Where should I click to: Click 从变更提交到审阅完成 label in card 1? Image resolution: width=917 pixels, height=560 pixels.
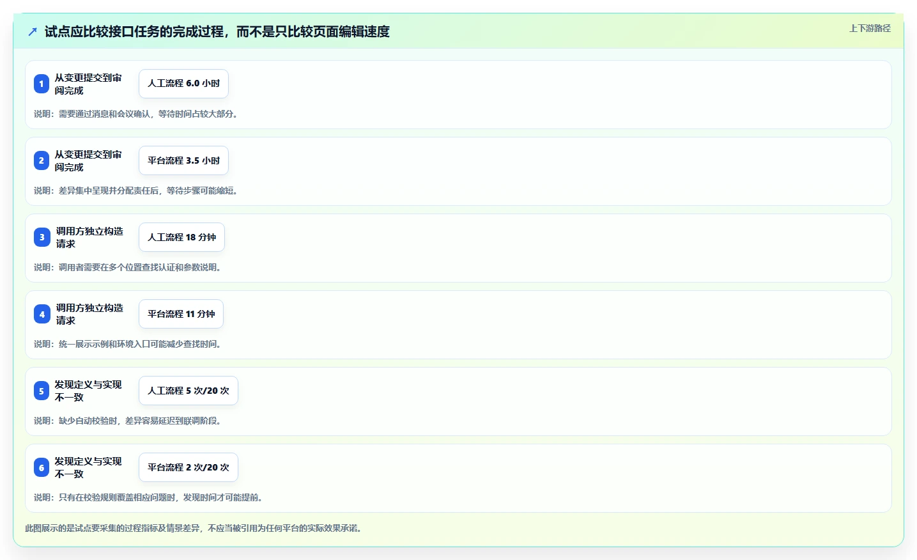[88, 84]
